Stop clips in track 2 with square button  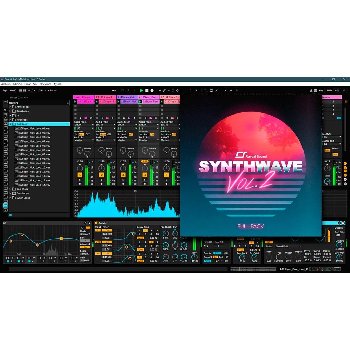(97, 118)
